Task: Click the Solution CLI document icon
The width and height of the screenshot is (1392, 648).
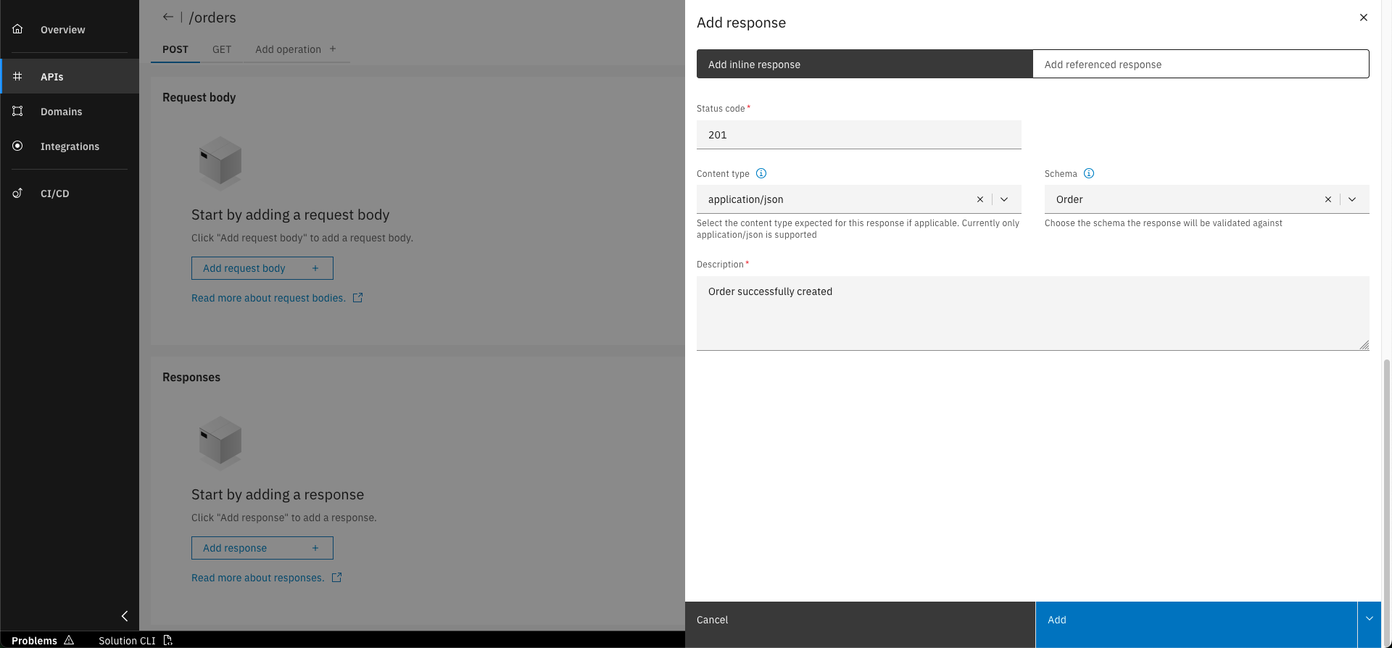Action: [167, 640]
